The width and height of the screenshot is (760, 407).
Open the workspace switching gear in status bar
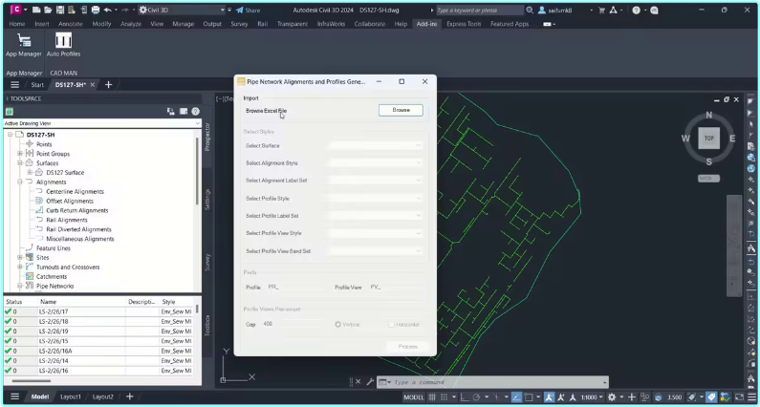point(612,397)
